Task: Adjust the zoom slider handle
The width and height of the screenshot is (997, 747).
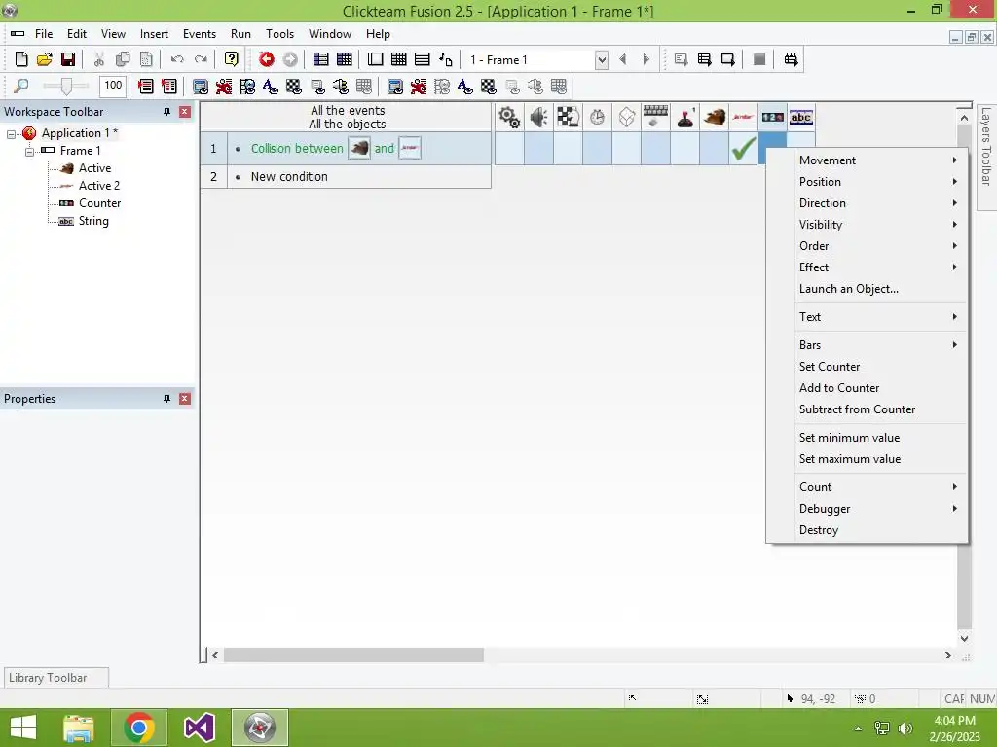Action: pos(66,86)
